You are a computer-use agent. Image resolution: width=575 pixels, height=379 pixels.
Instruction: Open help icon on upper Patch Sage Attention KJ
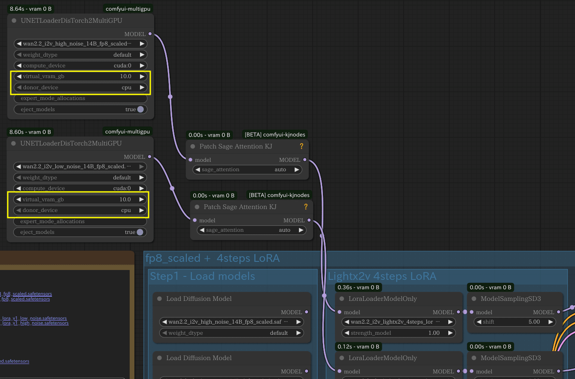pos(301,146)
